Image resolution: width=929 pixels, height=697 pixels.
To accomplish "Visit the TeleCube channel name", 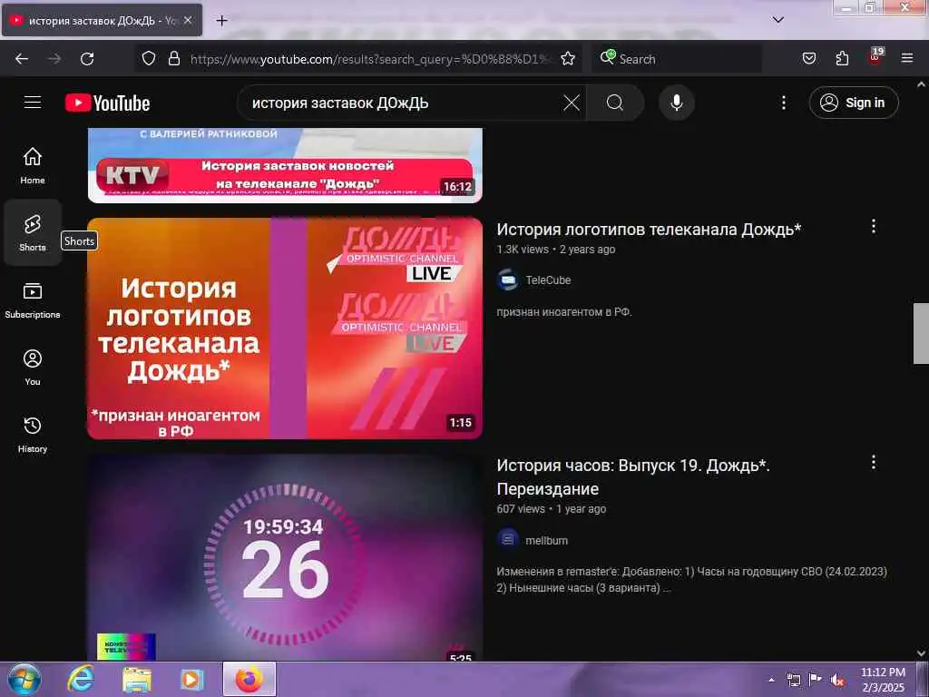I will [x=548, y=280].
